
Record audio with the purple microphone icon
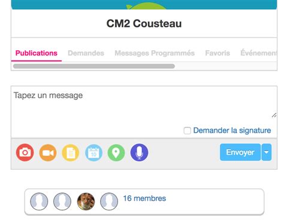139,152
